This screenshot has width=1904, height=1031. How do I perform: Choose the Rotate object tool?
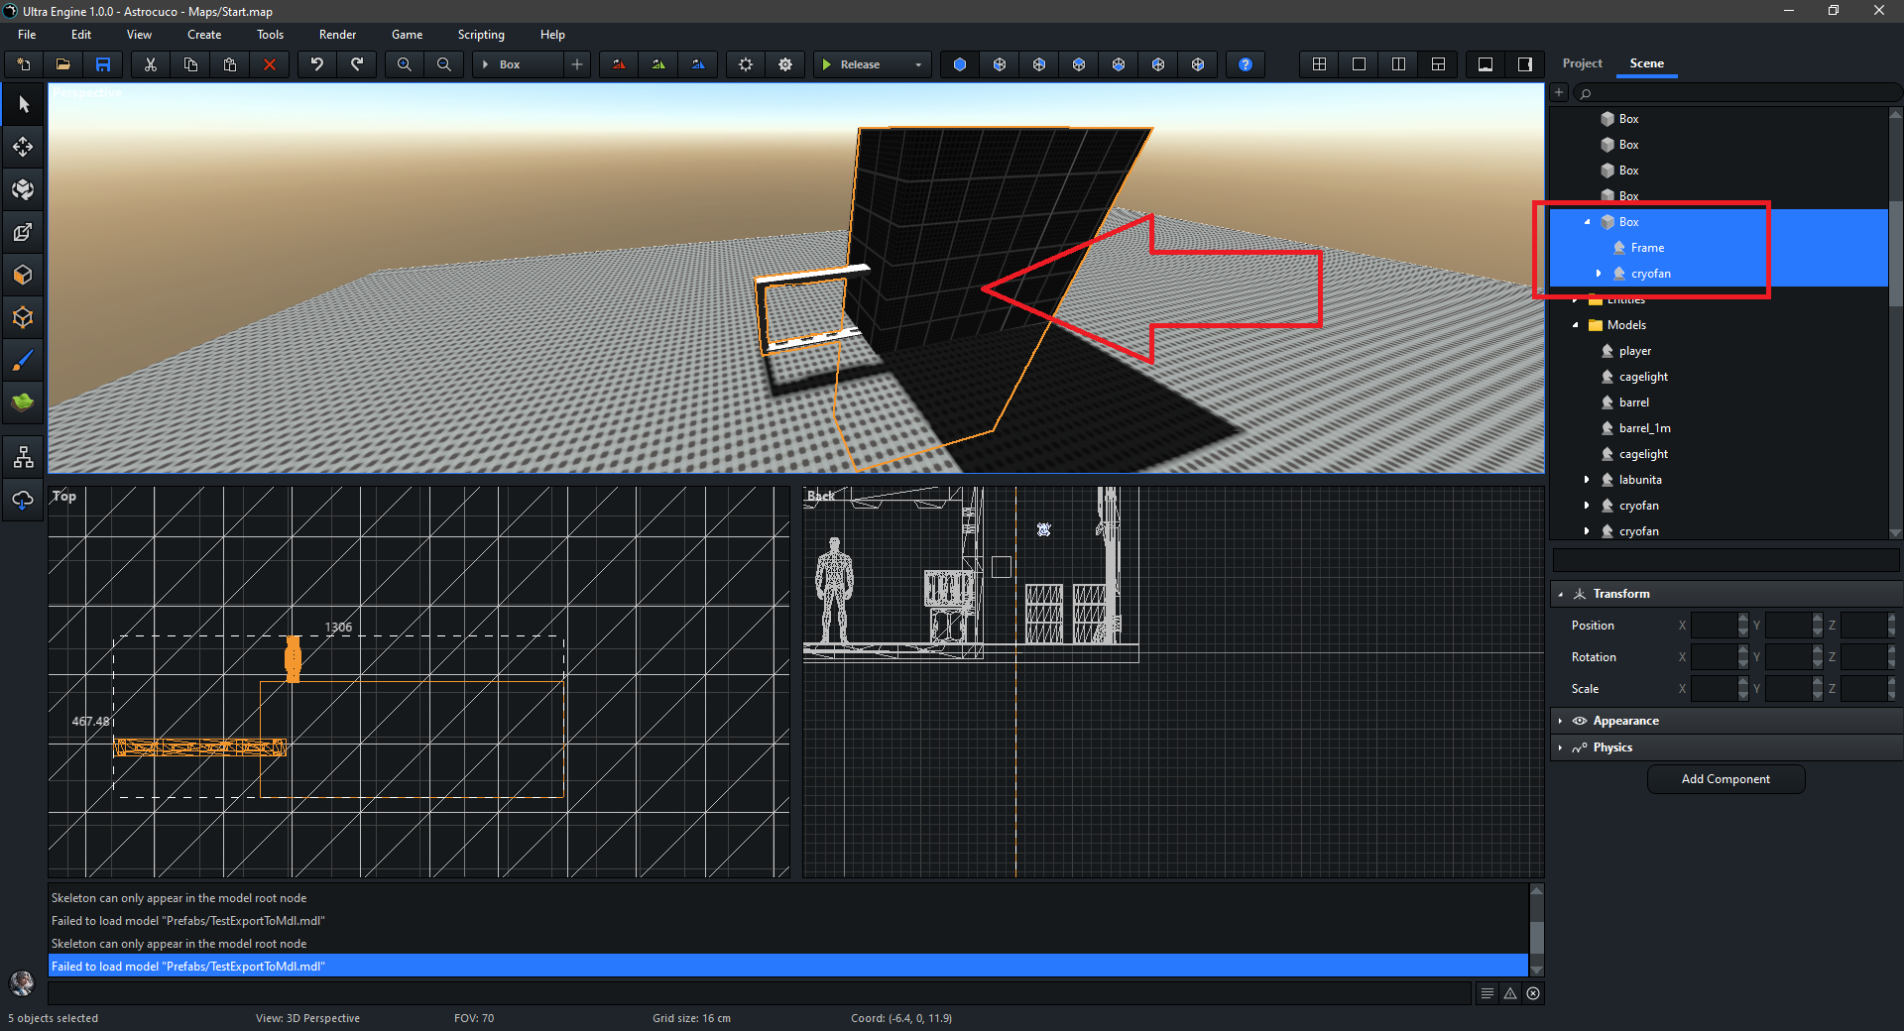point(23,189)
